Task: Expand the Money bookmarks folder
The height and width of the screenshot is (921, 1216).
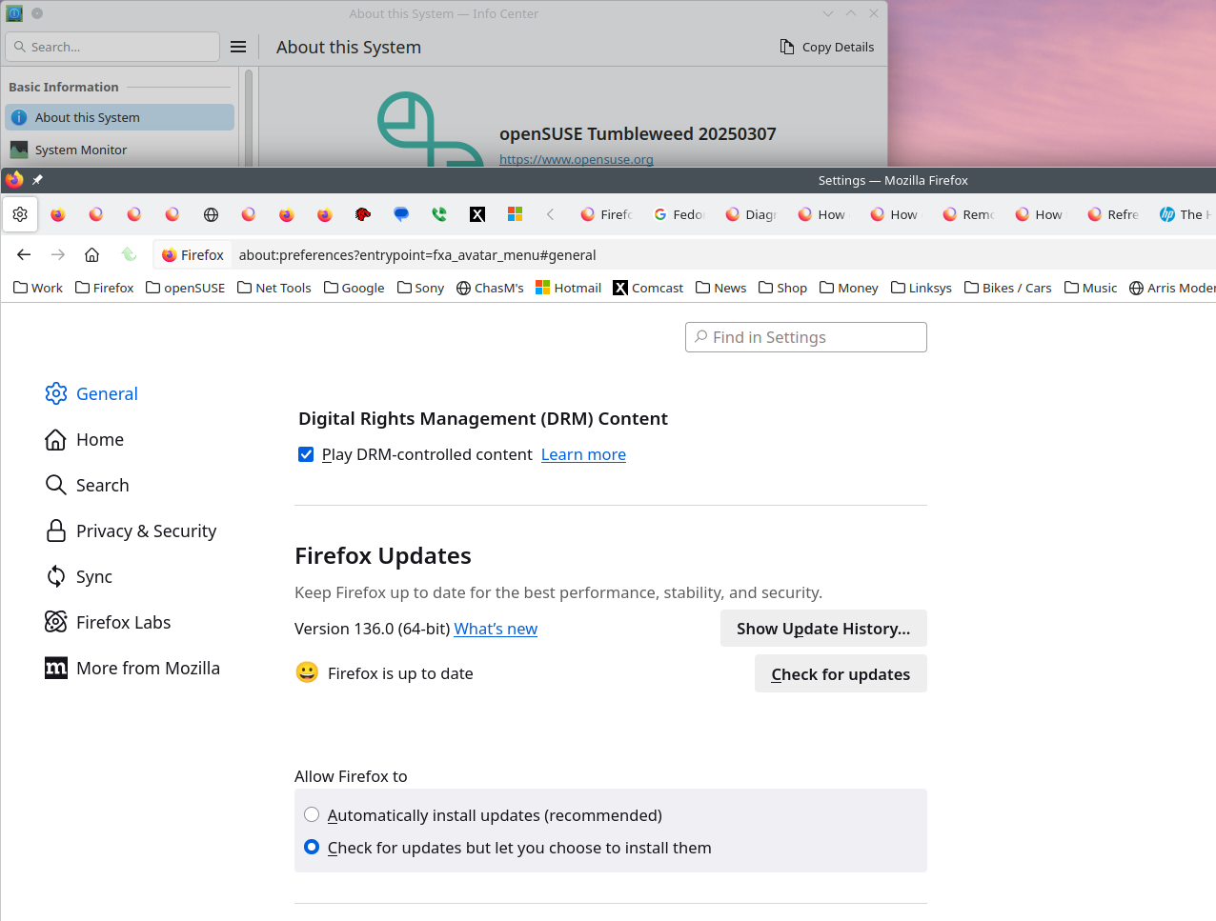Action: coord(849,288)
